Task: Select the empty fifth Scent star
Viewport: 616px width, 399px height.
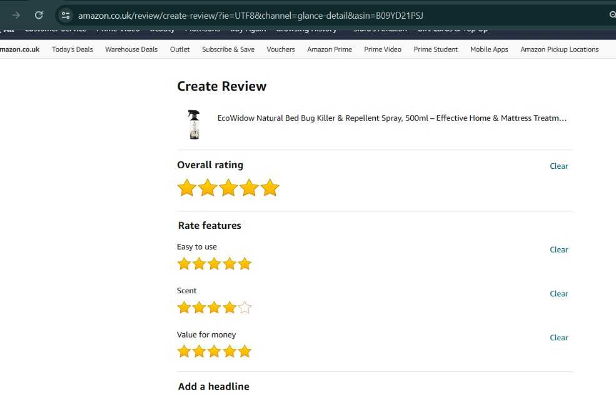Action: 245,308
